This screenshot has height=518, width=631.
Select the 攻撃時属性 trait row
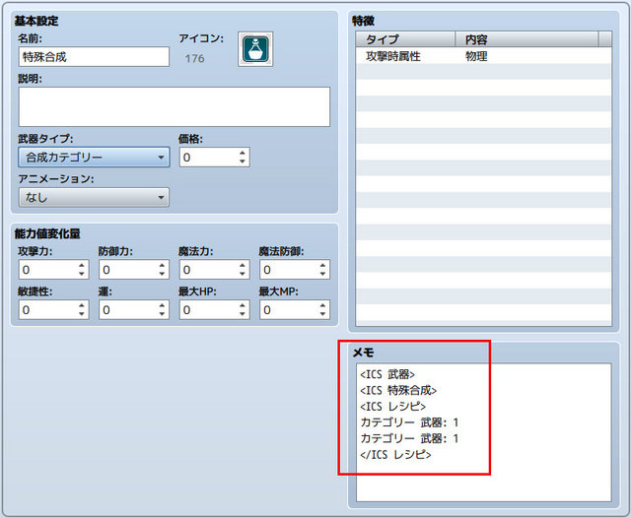[484, 56]
